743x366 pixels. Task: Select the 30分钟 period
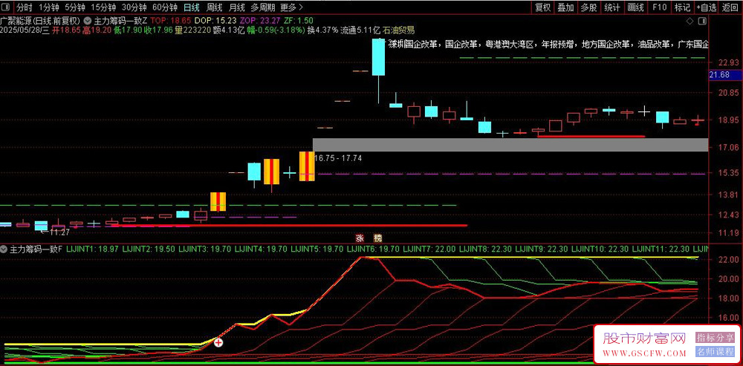pyautogui.click(x=134, y=7)
